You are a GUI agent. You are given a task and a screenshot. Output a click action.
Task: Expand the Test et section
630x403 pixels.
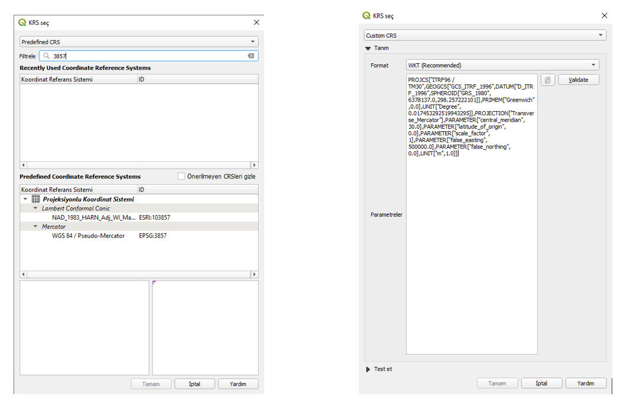368,369
